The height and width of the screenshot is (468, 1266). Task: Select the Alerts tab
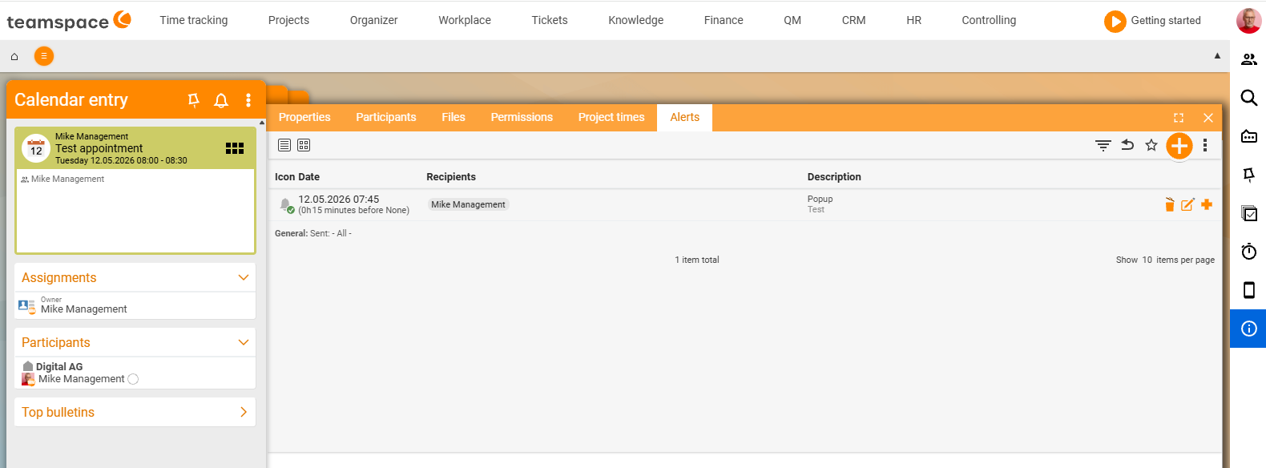(x=685, y=117)
